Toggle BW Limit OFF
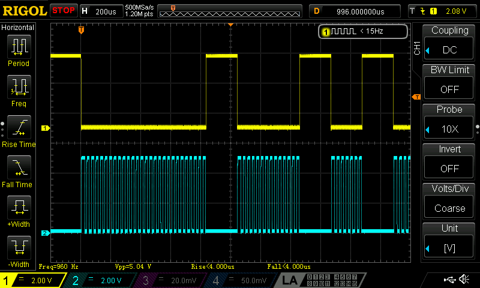The width and height of the screenshot is (480, 288). [449, 89]
